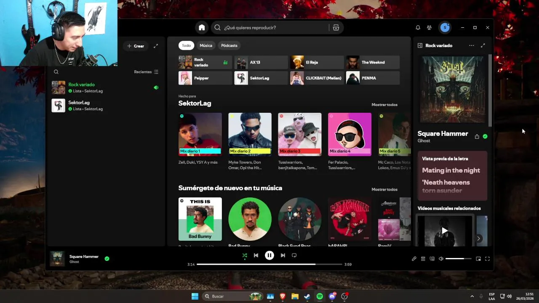This screenshot has height=303, width=539.
Task: Click Mostrar todos for SektorLag section
Action: (x=384, y=105)
